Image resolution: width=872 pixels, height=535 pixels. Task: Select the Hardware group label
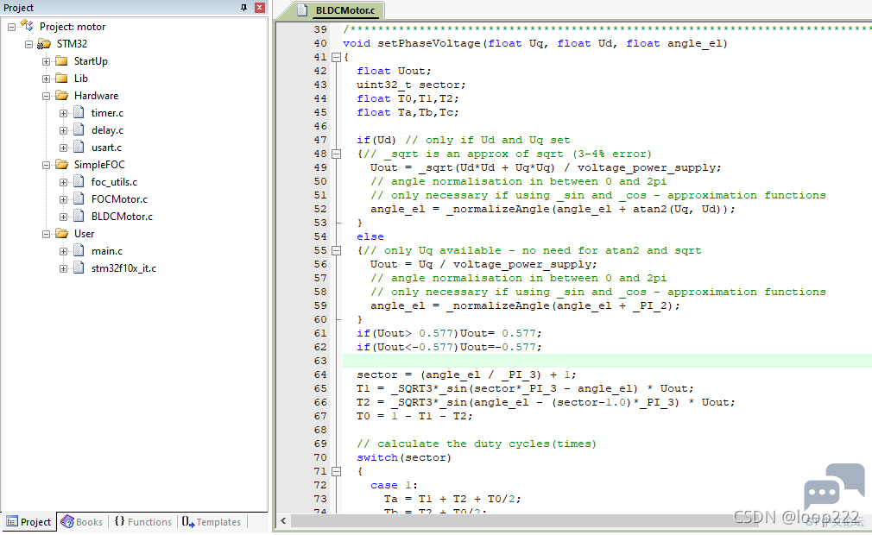[96, 96]
